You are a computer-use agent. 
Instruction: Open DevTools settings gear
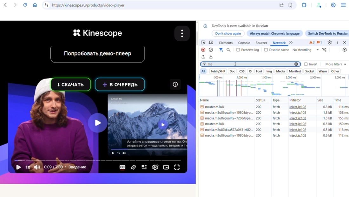(x=330, y=42)
